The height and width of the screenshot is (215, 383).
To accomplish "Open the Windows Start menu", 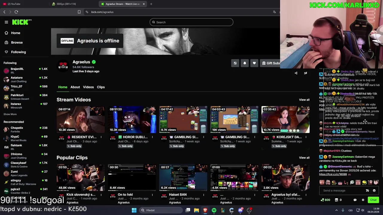I will pyautogui.click(x=134, y=210).
